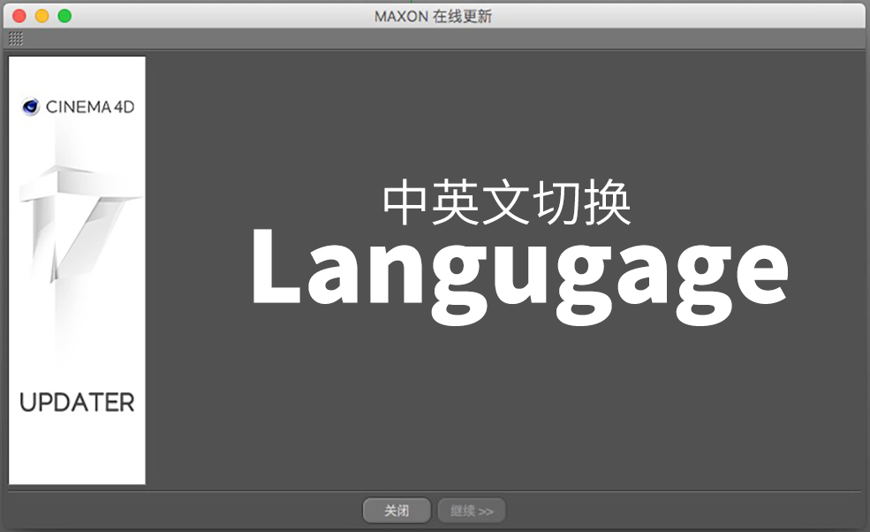Viewport: 870px width, 532px height.
Task: Maximize window using the green button
Action: point(64,16)
